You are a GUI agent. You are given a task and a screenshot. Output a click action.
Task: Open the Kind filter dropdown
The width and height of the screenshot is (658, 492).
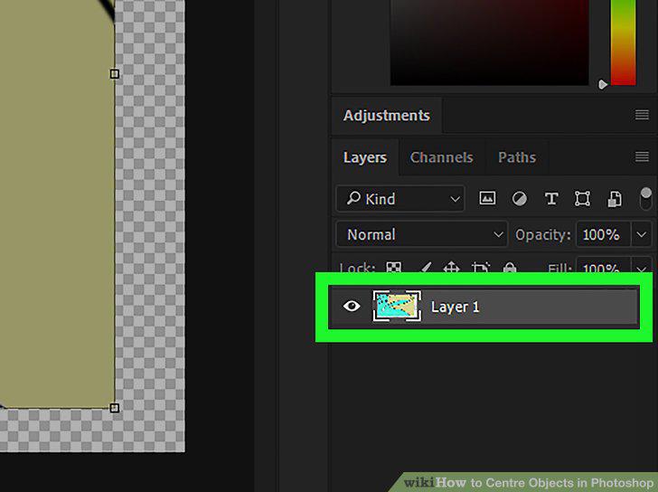(x=400, y=199)
